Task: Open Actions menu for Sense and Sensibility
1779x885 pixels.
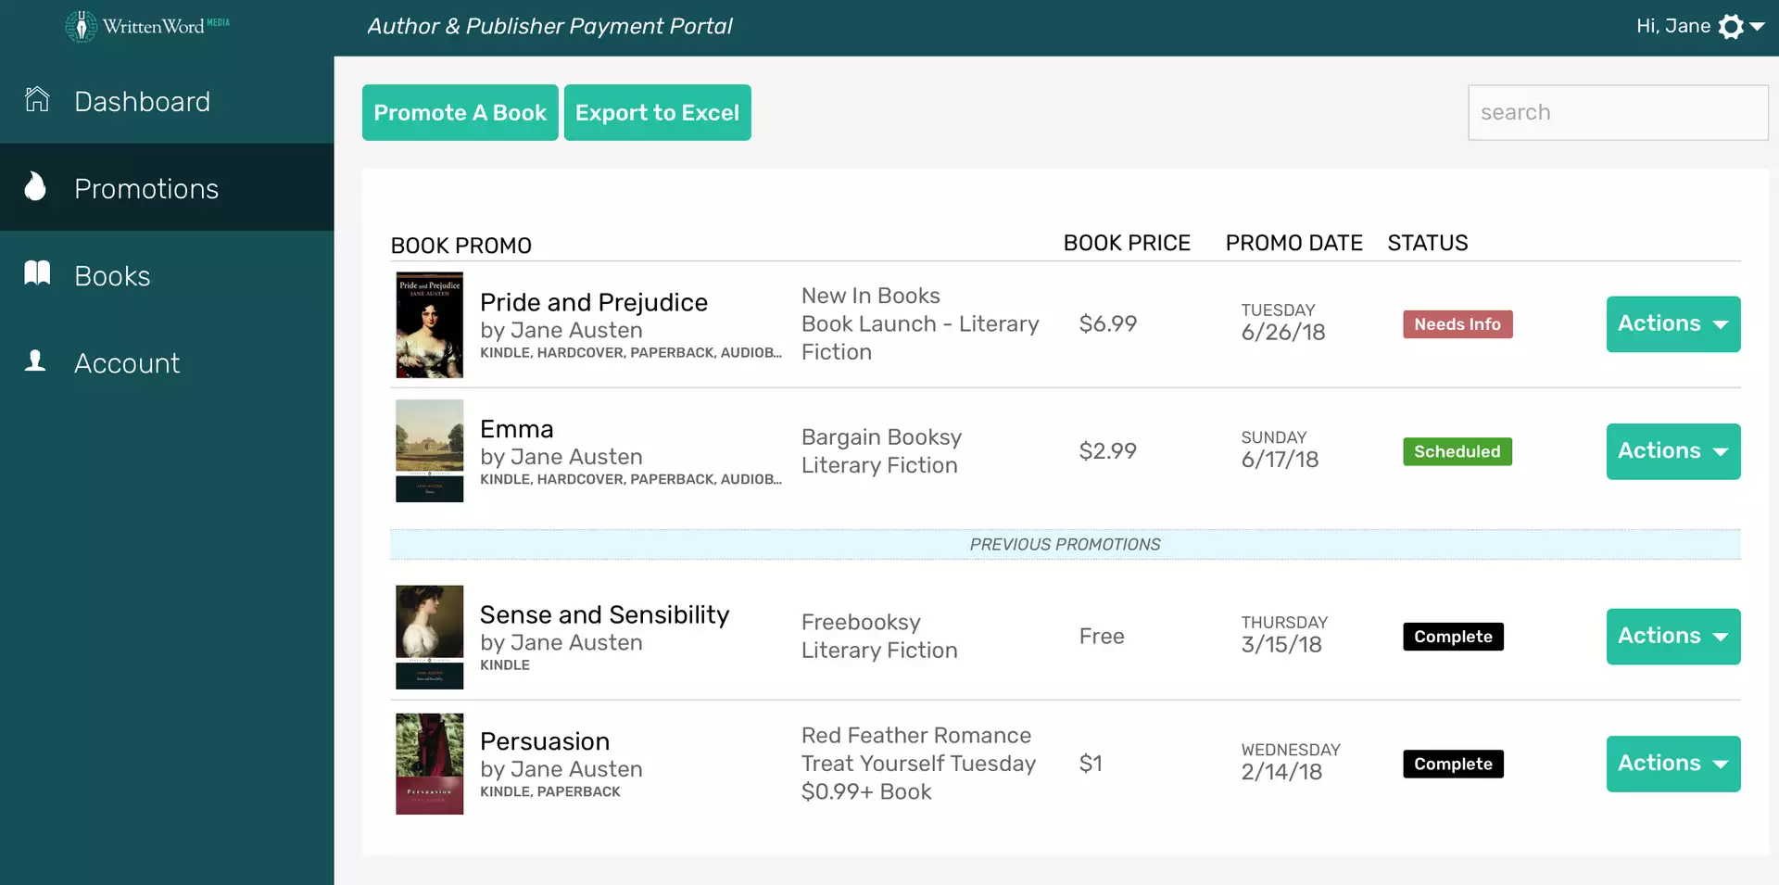Action: click(x=1672, y=637)
